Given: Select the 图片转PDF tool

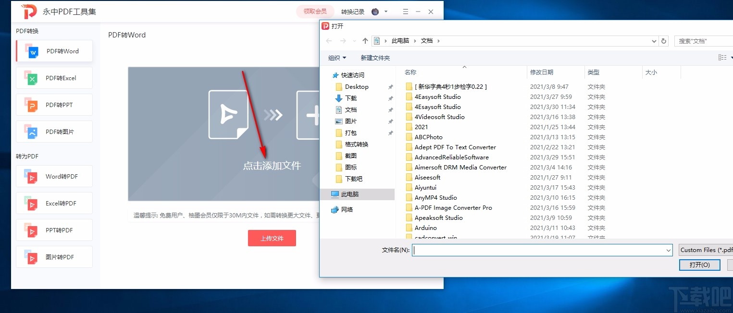Looking at the screenshot, I should pos(54,257).
